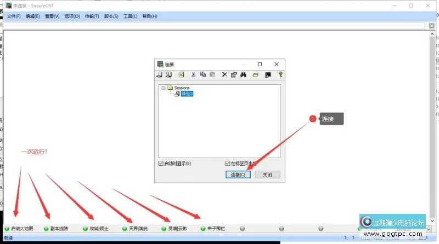Open the 编辑(E) menu
Image resolution: width=439 pixels, height=244 pixels.
(33, 16)
